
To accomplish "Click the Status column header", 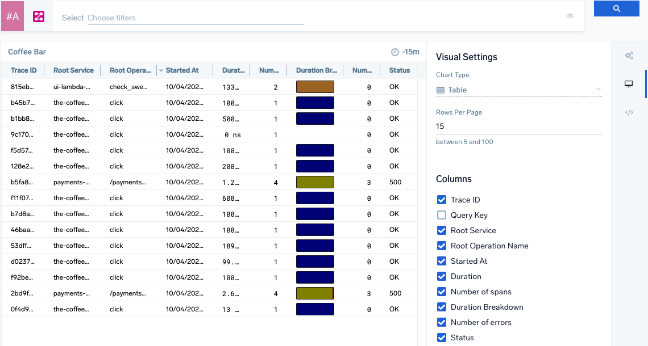I will pyautogui.click(x=399, y=70).
